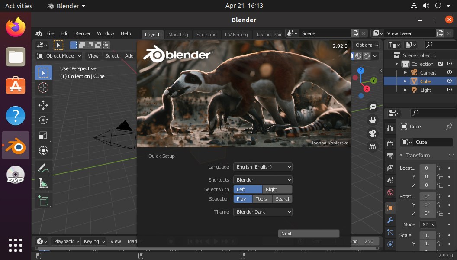Select the Annotate pencil tool
The width and height of the screenshot is (457, 260).
click(x=43, y=168)
